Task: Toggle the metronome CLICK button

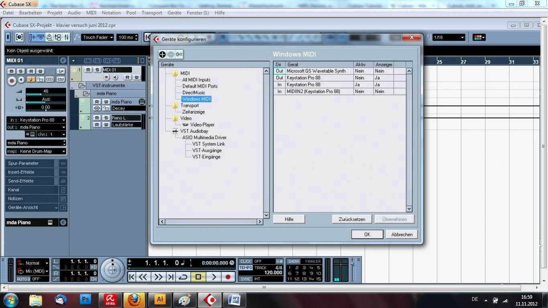Action: point(246,261)
